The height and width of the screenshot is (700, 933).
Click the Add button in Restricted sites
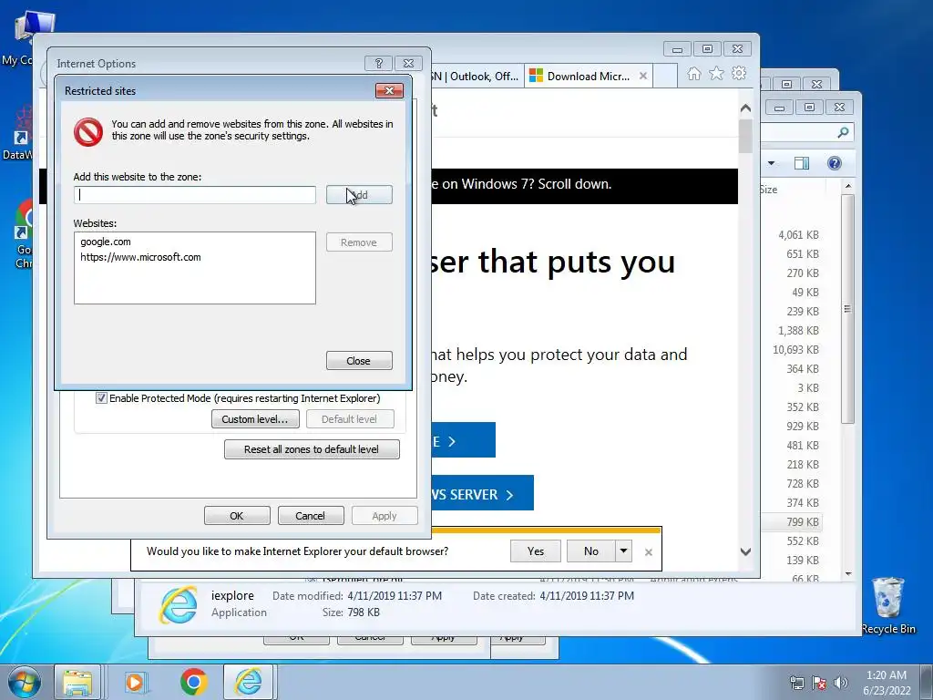tap(359, 195)
